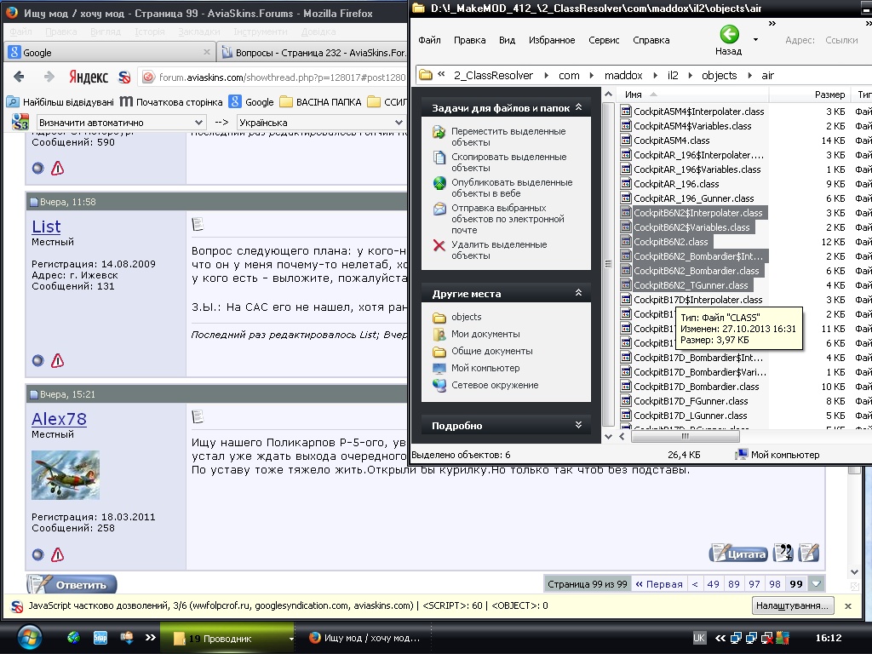Expand the Подробно details panel

(x=578, y=426)
